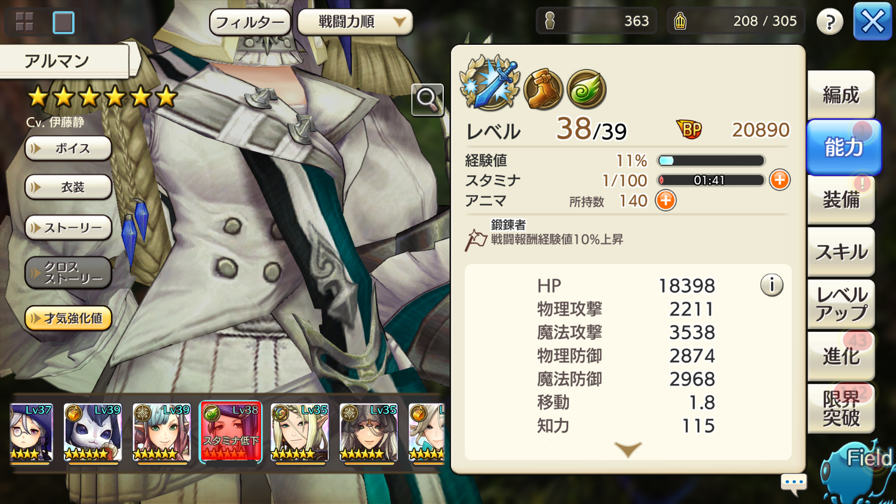896x504 pixels.
Task: Select the Lv39 cat character thumbnail
Action: click(x=93, y=432)
